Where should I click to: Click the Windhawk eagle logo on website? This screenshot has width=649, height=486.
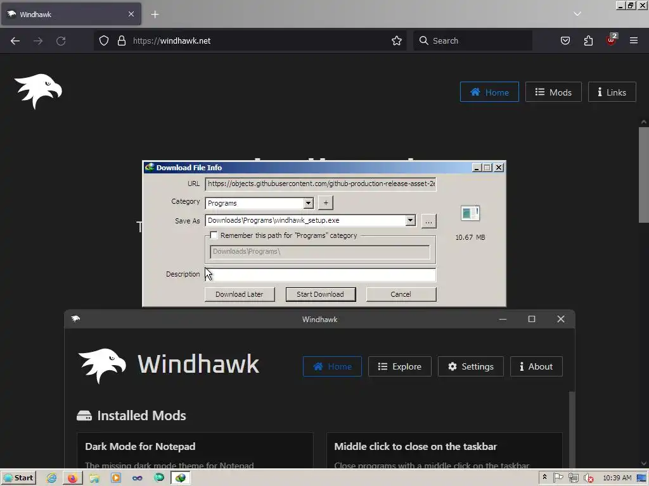tap(38, 91)
